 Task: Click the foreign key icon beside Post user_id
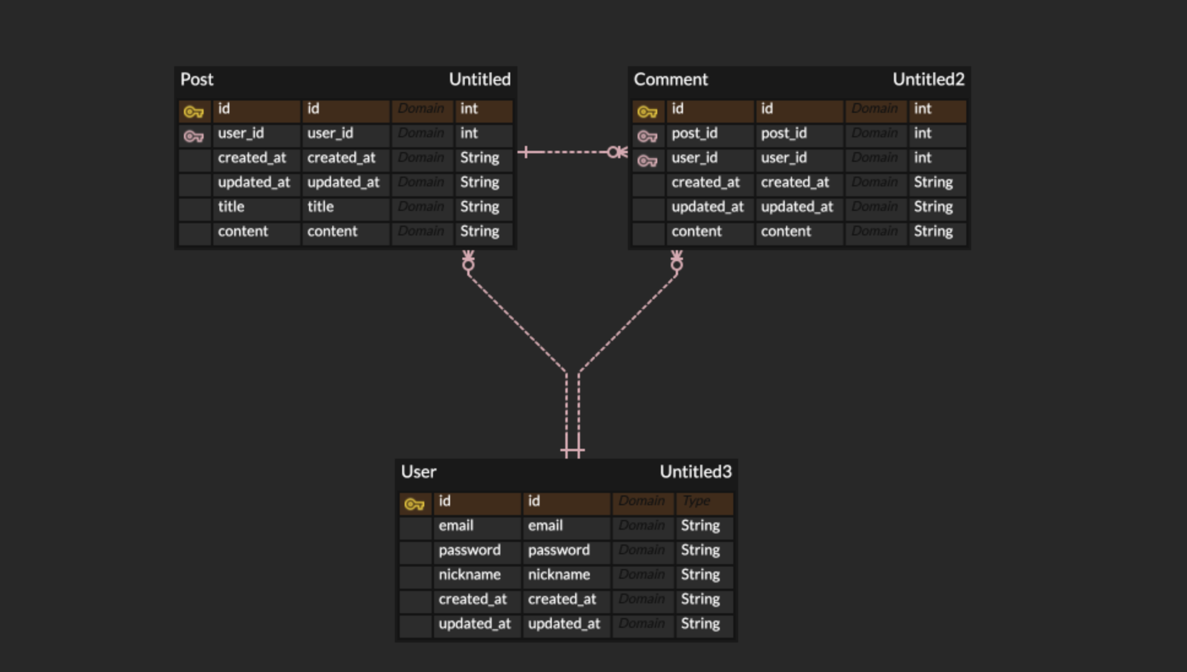pos(194,134)
